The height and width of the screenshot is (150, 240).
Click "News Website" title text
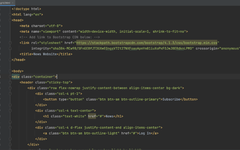[x=45, y=54]
